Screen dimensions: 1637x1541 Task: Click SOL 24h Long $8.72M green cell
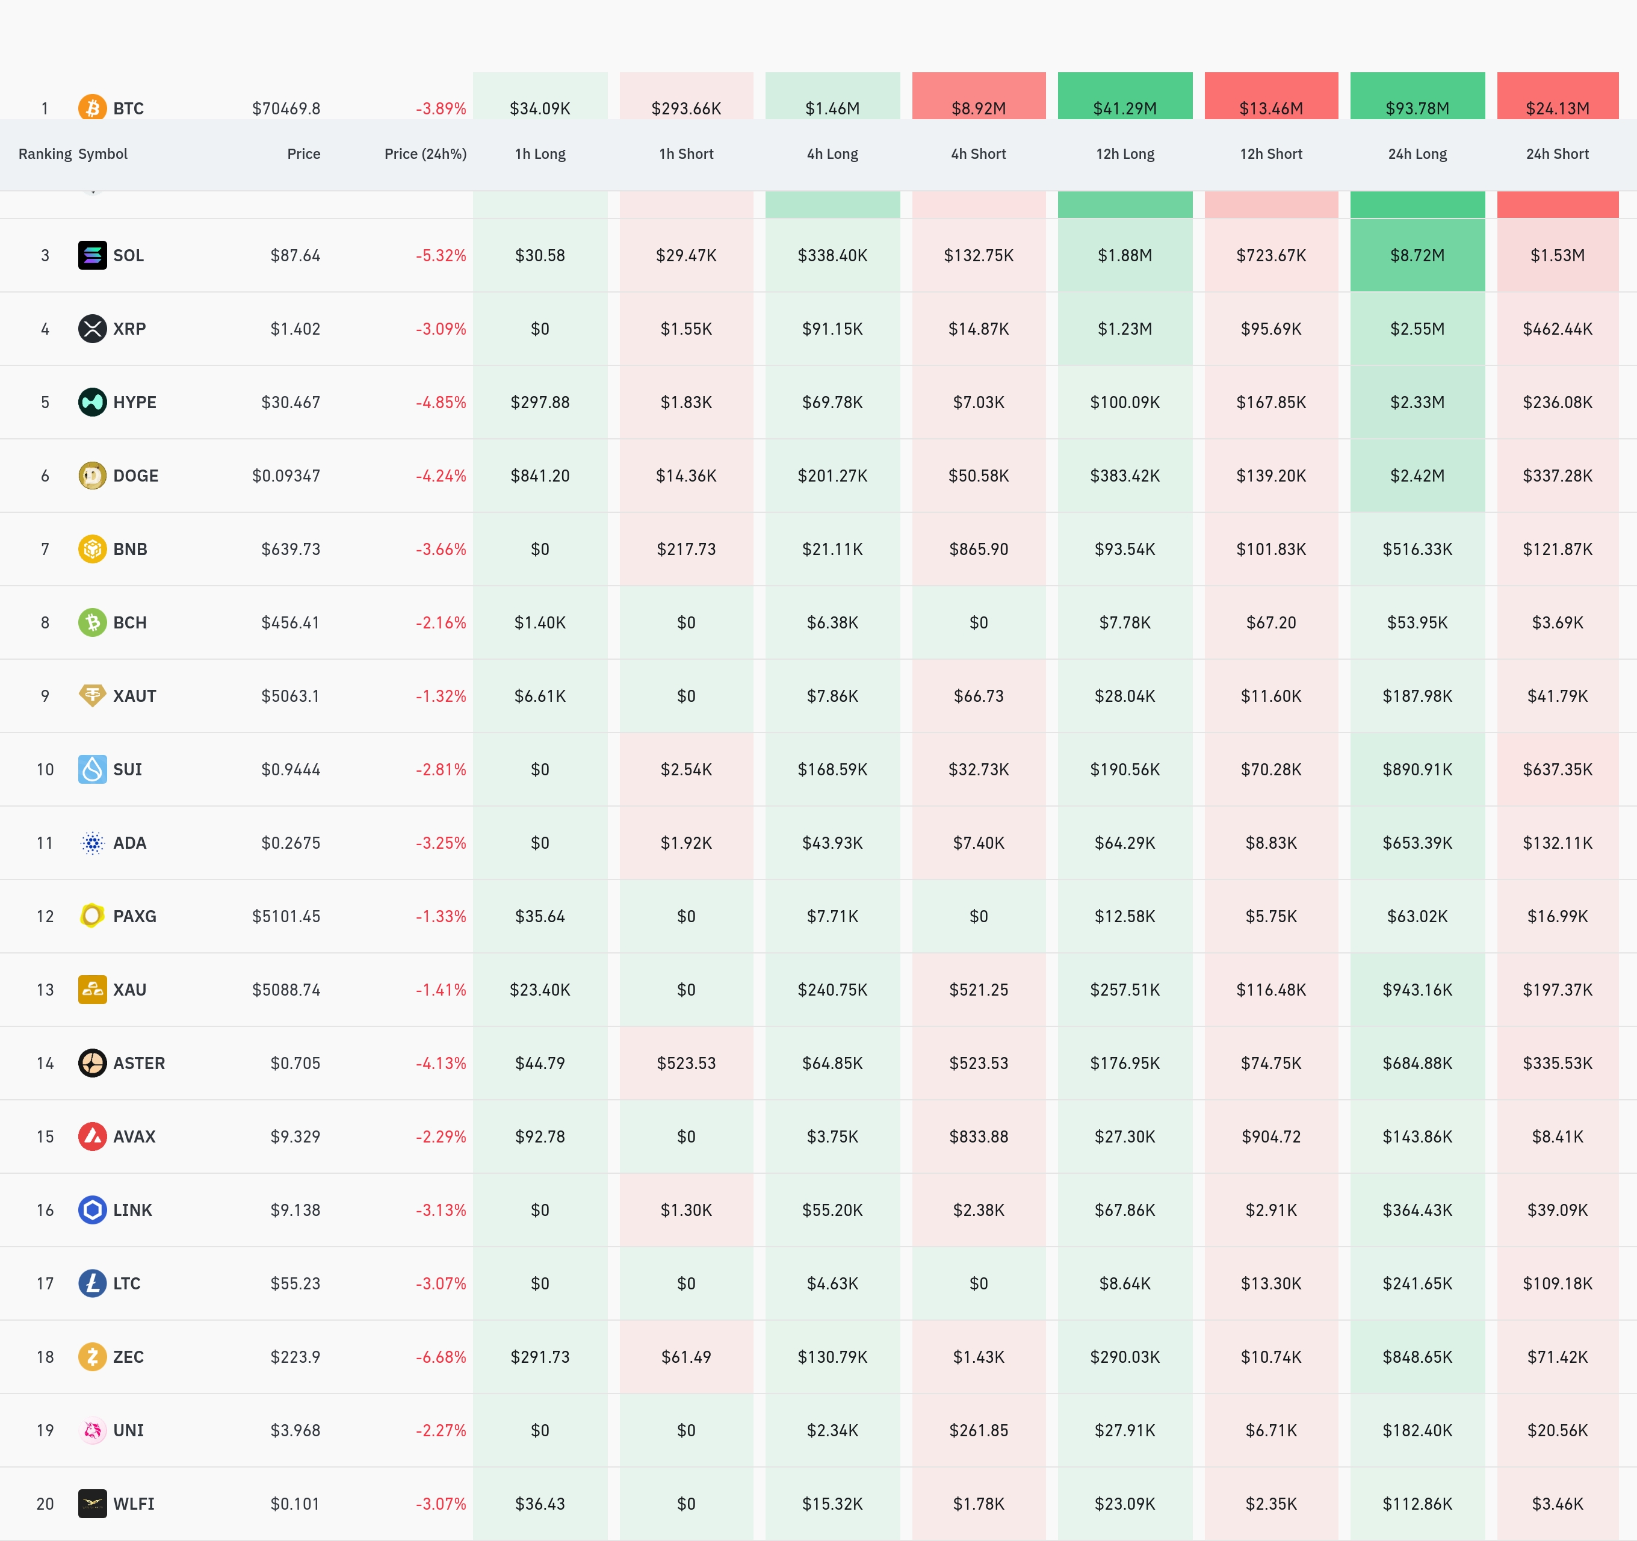coord(1416,255)
